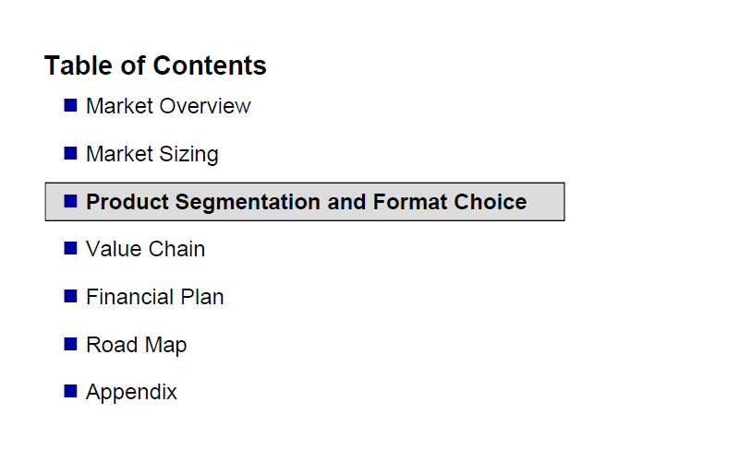Click the word Contents in the heading
This screenshot has height=461, width=739.
tap(210, 65)
